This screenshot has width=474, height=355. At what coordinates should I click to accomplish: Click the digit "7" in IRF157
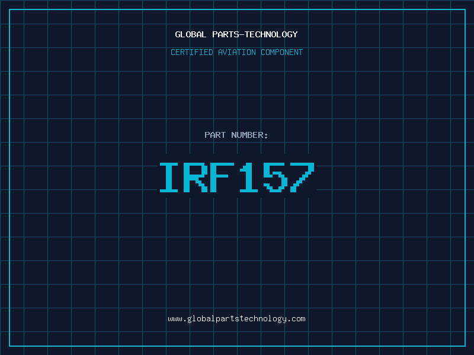(x=302, y=177)
